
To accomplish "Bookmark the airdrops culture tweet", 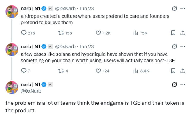I will click(x=173, y=33).
